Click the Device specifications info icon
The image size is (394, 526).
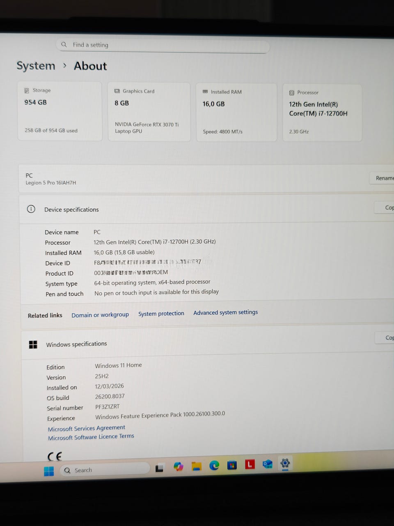pyautogui.click(x=31, y=209)
